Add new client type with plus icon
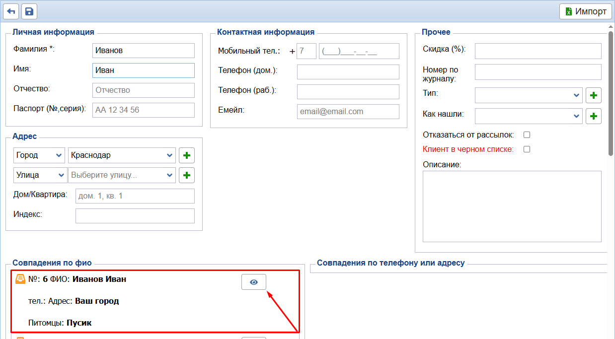The image size is (615, 339). click(x=594, y=95)
